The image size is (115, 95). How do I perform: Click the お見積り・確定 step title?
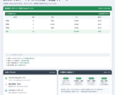78,81
